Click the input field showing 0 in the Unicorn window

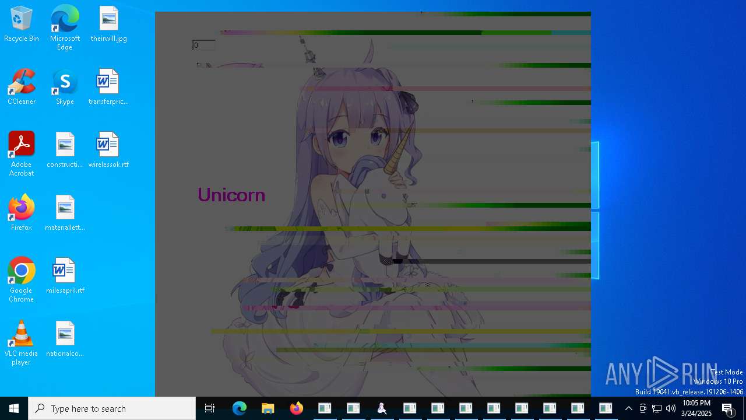(204, 45)
